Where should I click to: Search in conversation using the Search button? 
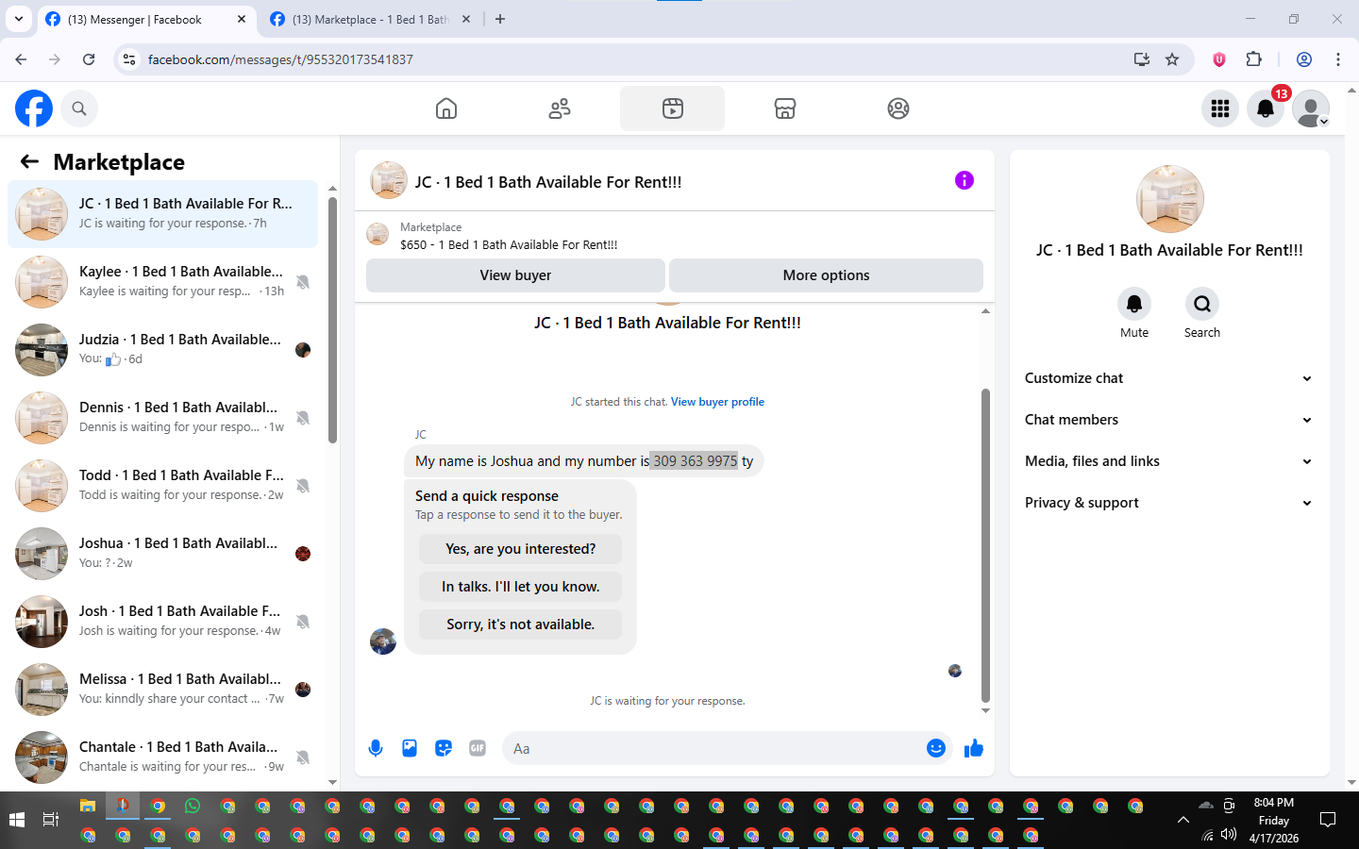pyautogui.click(x=1202, y=304)
